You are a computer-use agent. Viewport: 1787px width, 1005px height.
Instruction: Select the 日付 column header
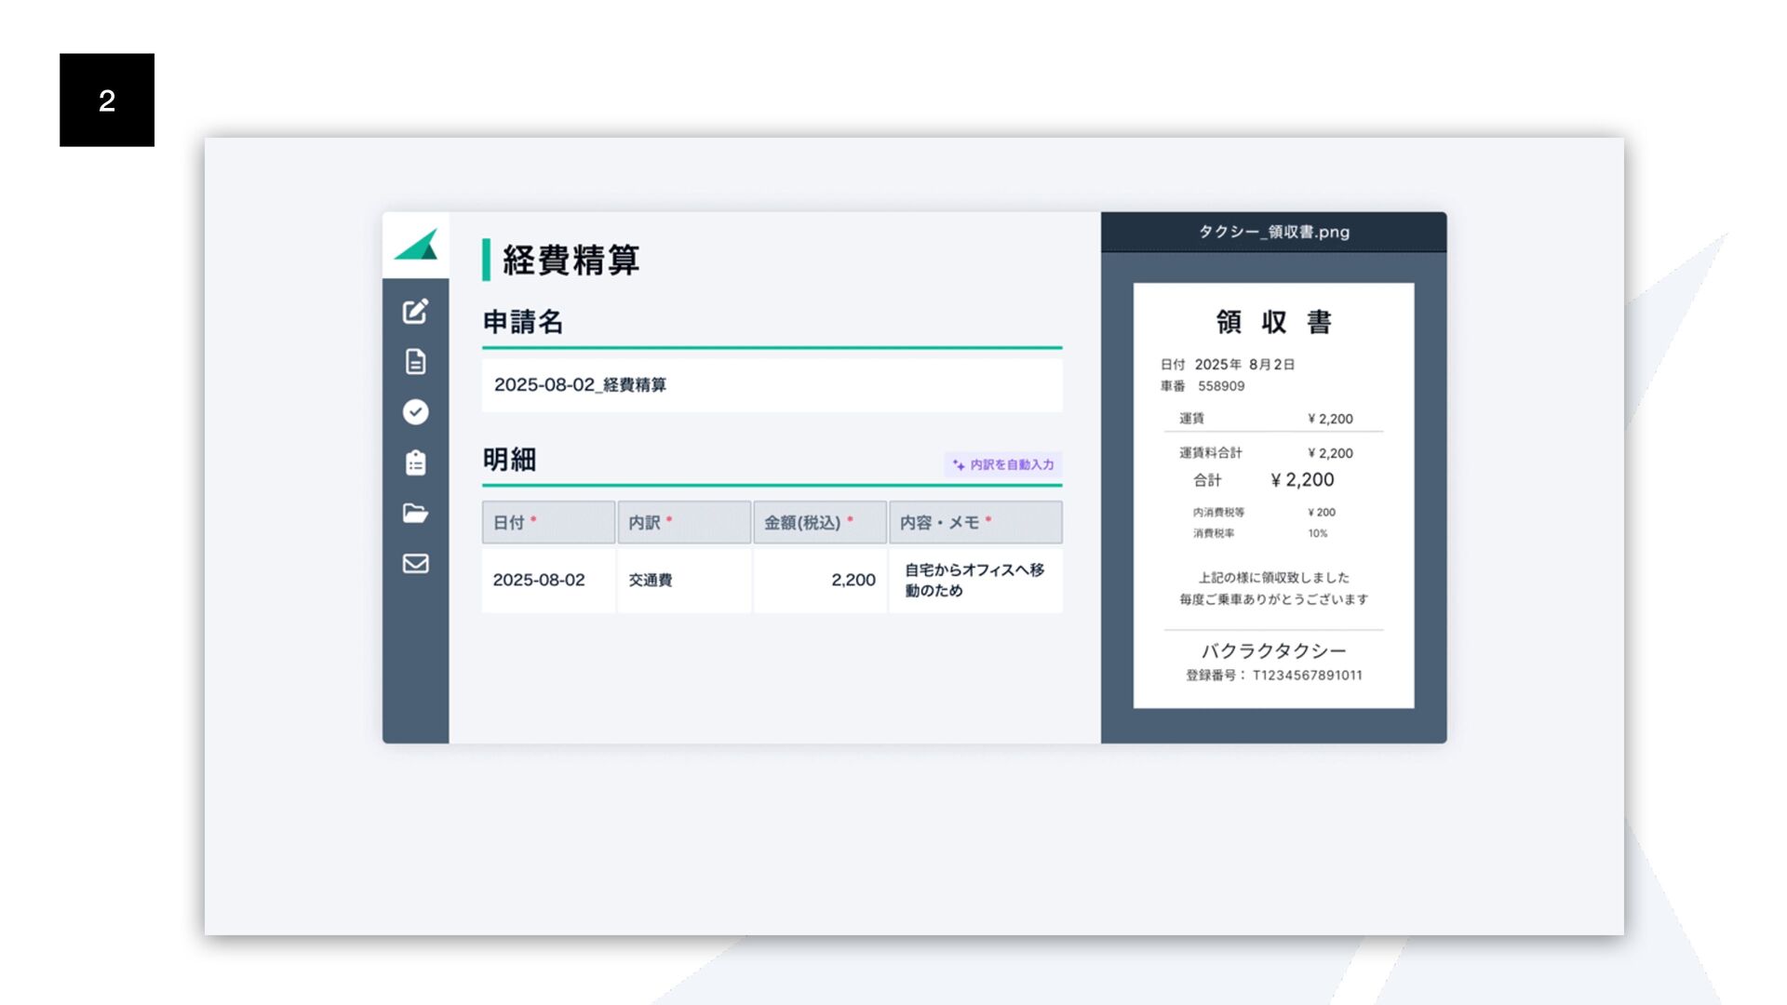pyautogui.click(x=547, y=522)
